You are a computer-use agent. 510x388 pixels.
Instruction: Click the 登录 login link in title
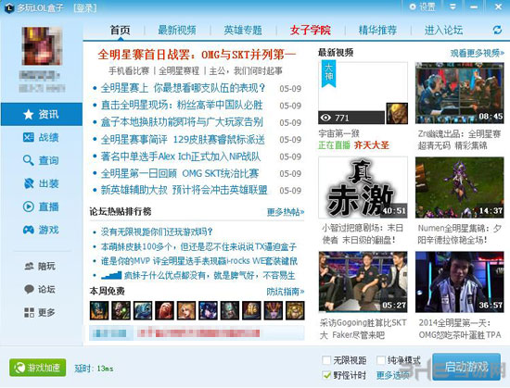coord(85,7)
